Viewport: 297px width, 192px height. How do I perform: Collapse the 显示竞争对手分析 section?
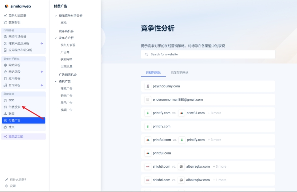(55, 16)
